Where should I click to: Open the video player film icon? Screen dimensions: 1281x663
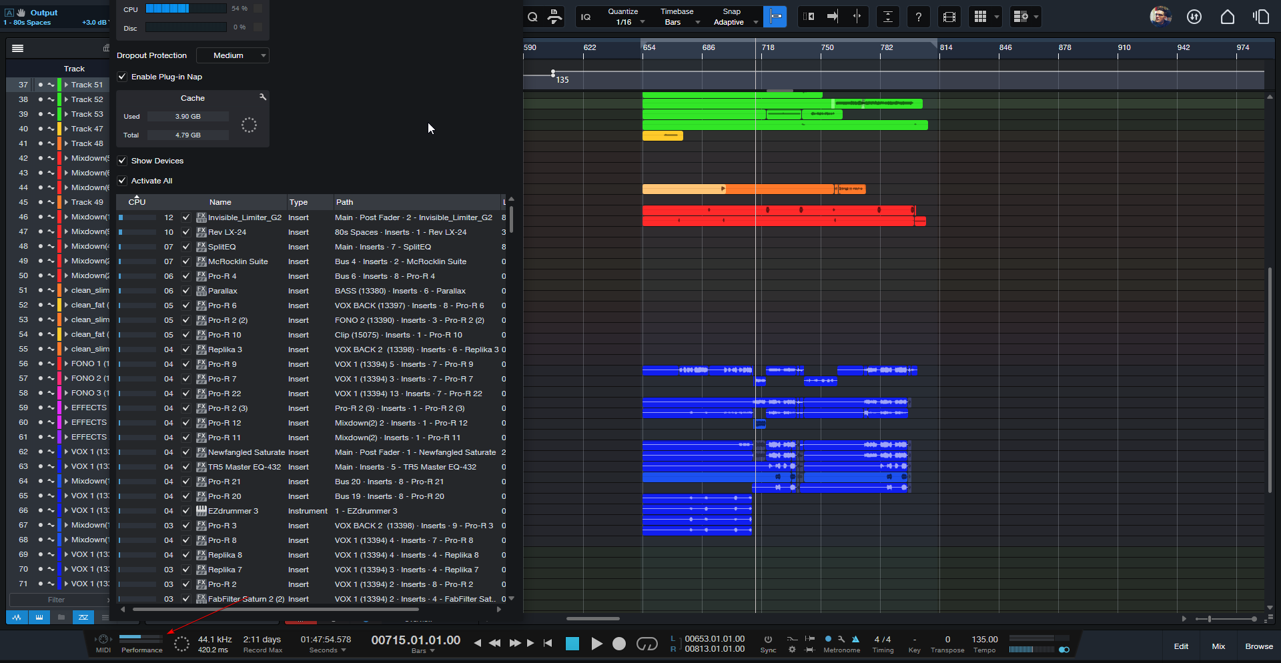[x=949, y=17]
